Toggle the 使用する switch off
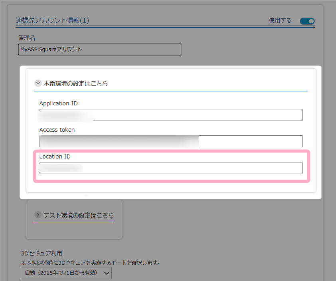Viewport: 336px width, 281px height. (x=307, y=21)
